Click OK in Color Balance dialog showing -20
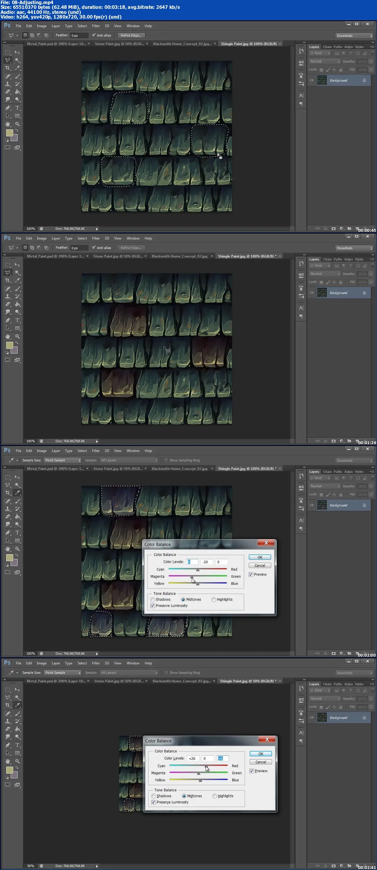The width and height of the screenshot is (377, 870). [260, 557]
